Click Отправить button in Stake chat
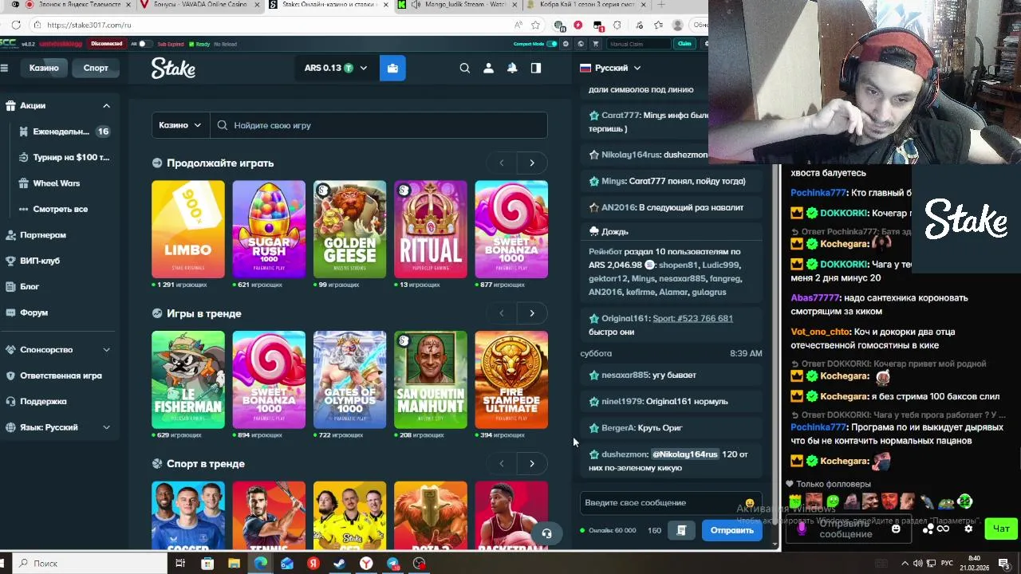 point(731,530)
